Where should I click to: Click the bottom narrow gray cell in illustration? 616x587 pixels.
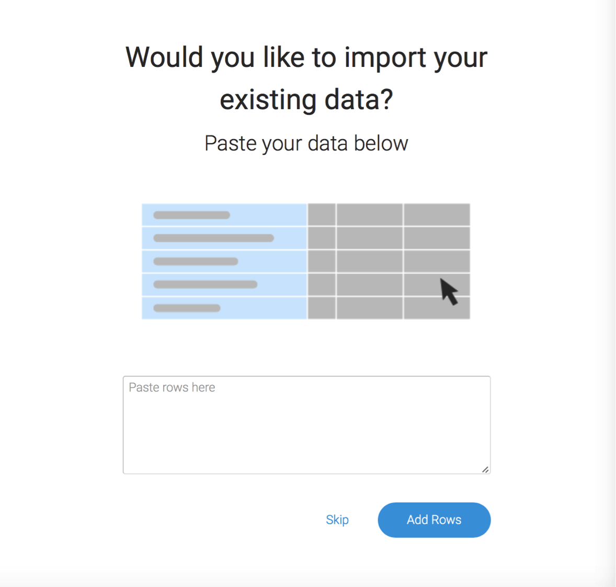(322, 308)
